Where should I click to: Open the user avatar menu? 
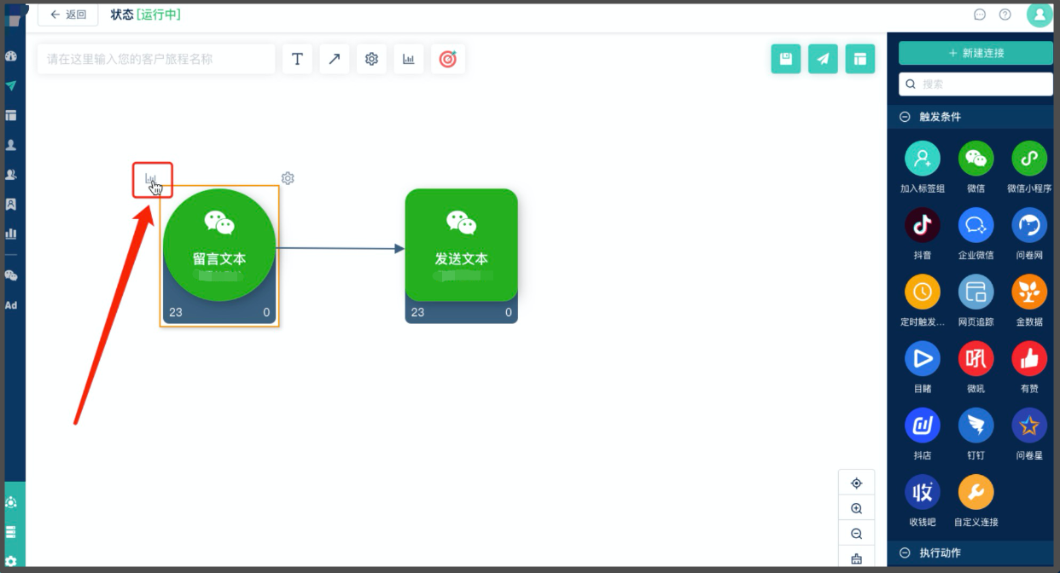pos(1040,14)
